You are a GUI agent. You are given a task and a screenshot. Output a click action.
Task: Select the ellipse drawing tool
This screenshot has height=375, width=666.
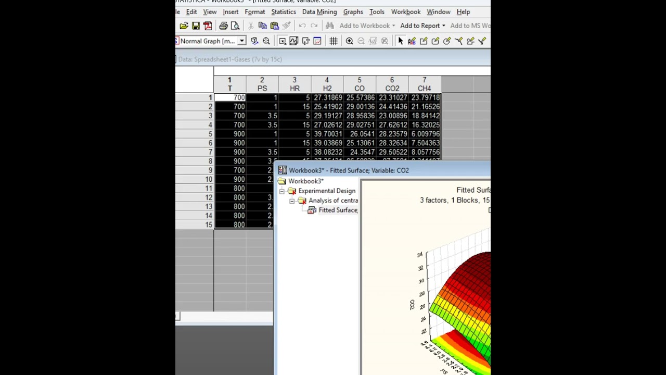(447, 41)
